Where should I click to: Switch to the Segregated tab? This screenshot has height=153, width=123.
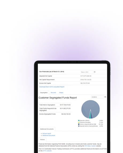[x=44, y=92]
